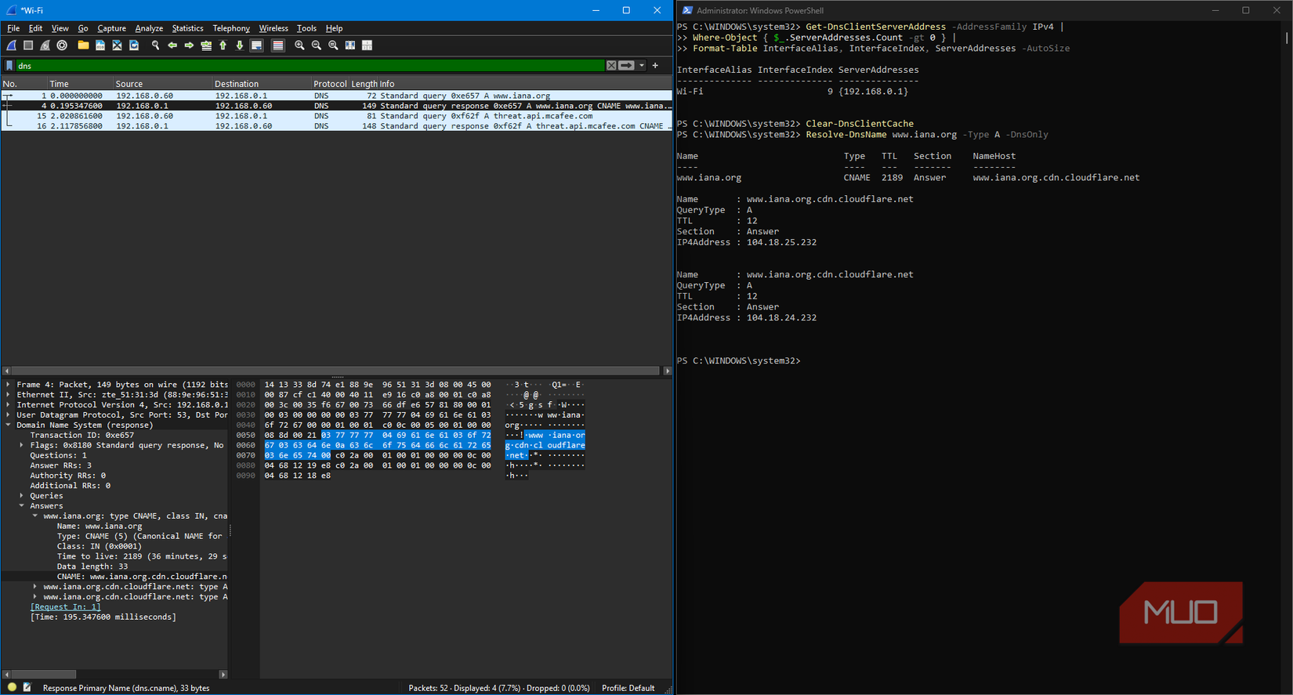Stop the running packet capture
The height and width of the screenshot is (695, 1293).
point(28,45)
